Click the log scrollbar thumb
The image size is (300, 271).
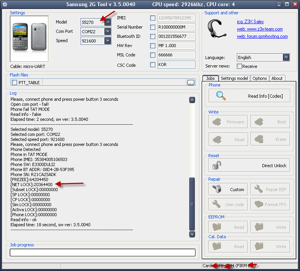192,204
